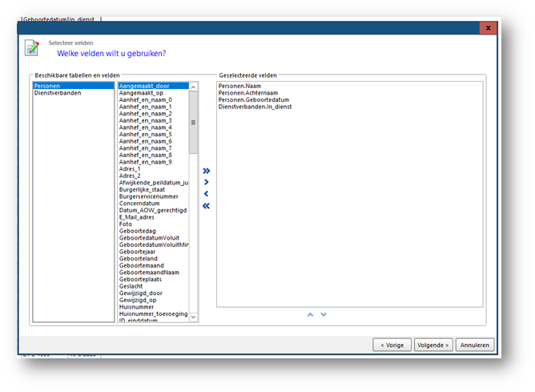Select the Aanhef_en_naam_9 field

(x=153, y=162)
